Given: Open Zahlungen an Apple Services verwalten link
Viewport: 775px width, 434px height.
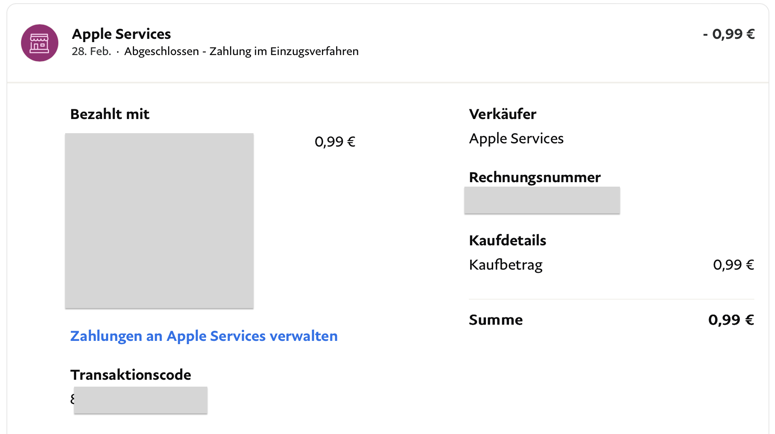Looking at the screenshot, I should 204,336.
